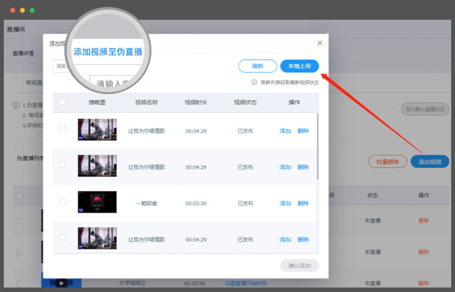Click 删除 in the fourth dialog video row
Image resolution: width=455 pixels, height=292 pixels.
tap(303, 240)
